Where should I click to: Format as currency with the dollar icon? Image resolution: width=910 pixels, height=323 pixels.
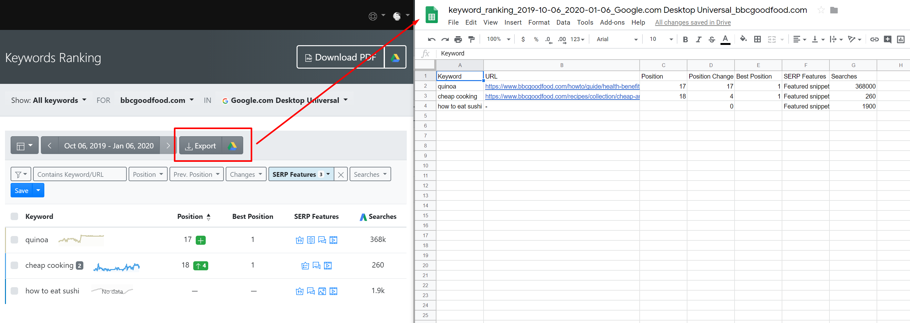[523, 39]
